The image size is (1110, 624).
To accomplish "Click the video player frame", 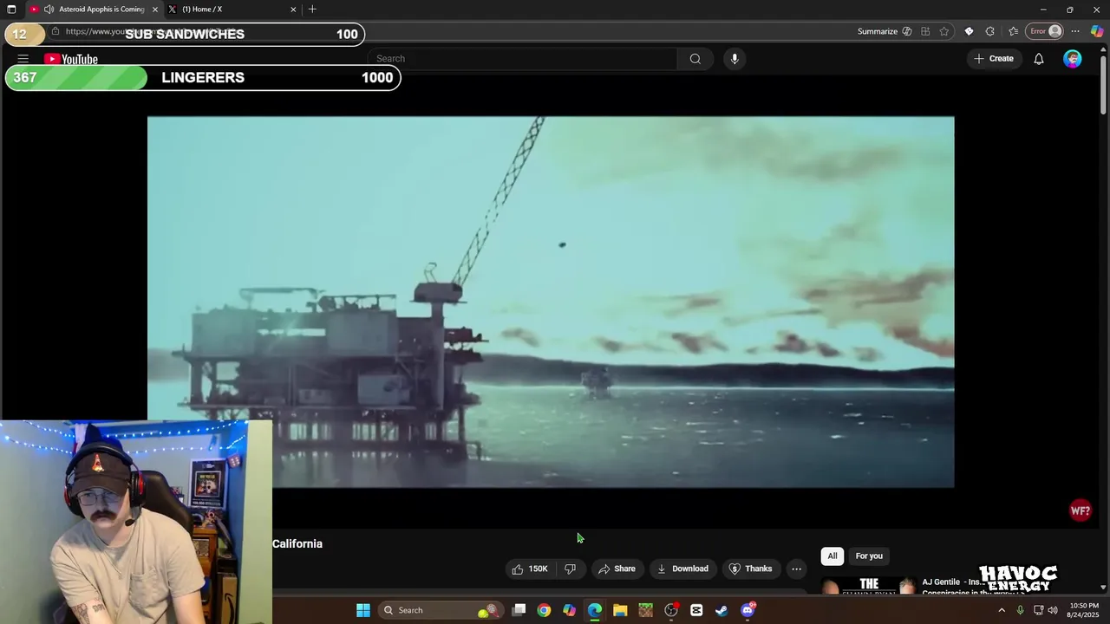I will click(x=551, y=302).
